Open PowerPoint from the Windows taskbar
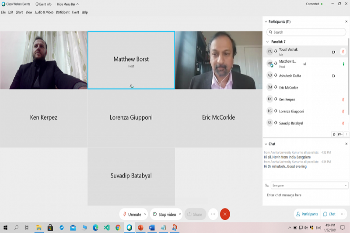Screen dimensions: 350x233 [141, 228]
